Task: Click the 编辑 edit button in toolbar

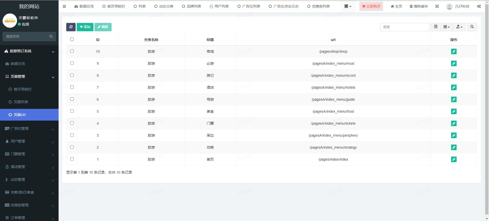Action: pyautogui.click(x=103, y=27)
